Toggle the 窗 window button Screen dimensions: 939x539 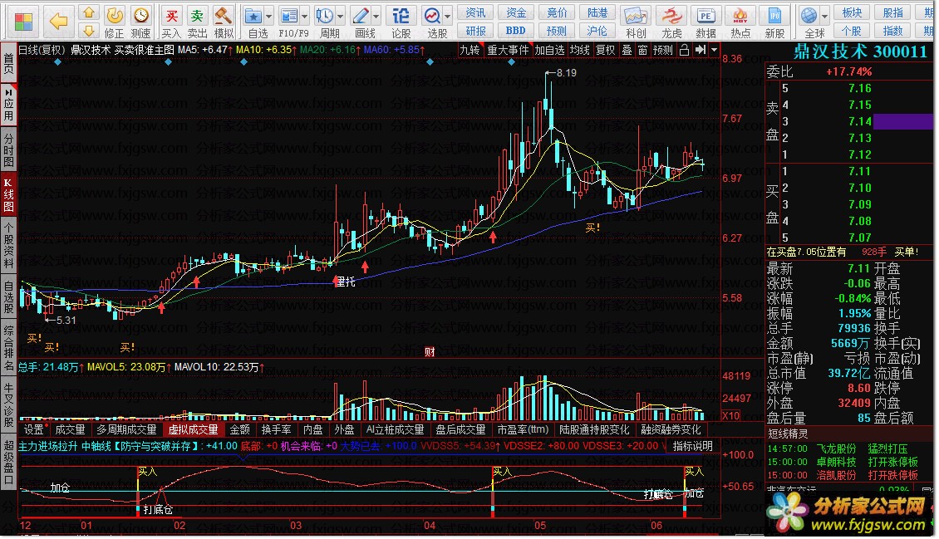click(x=642, y=51)
